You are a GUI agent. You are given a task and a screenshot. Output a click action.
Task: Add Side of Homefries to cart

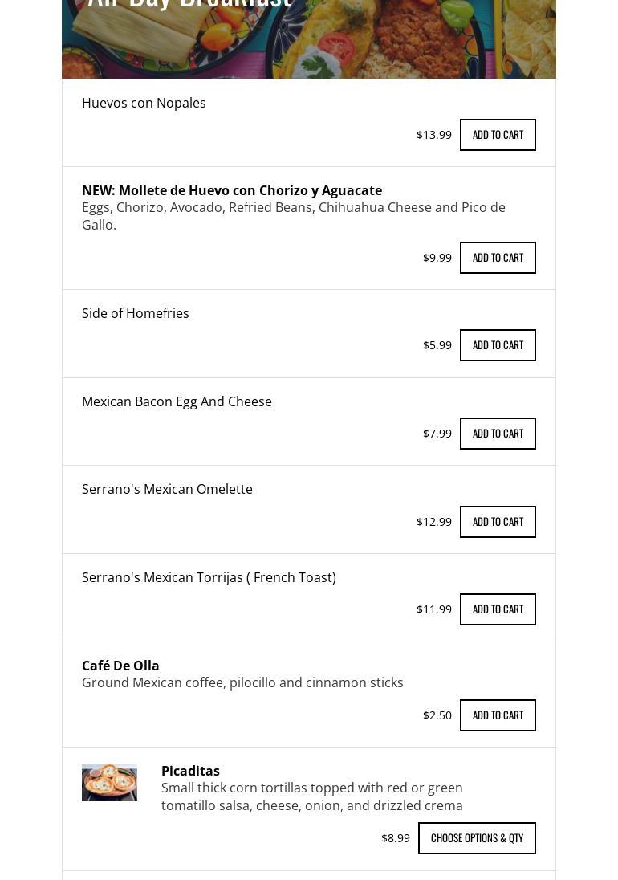point(498,345)
